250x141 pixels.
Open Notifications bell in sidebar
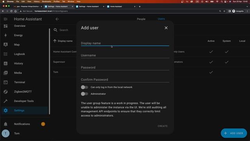(5, 124)
